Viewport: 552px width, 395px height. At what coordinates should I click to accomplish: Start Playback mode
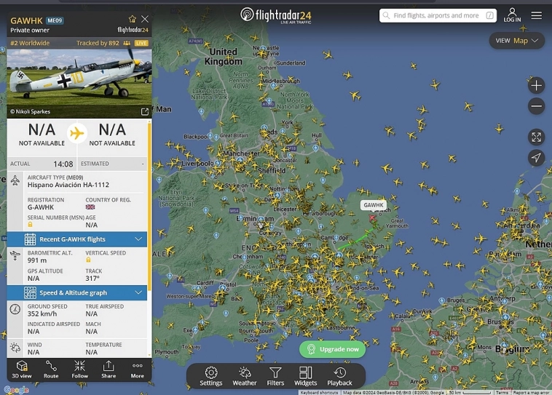339,376
